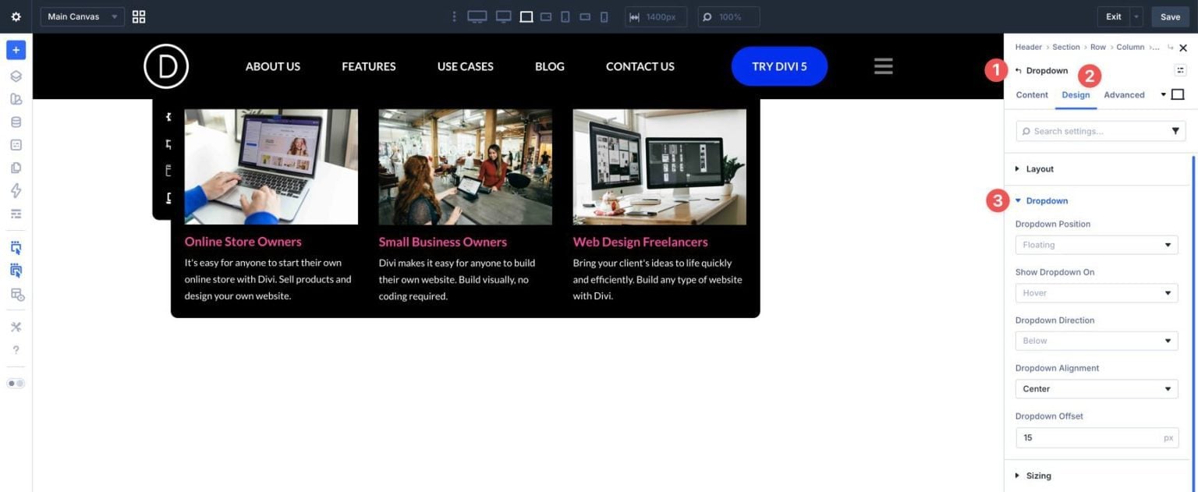Click the layout preview eye icon in sidebar
This screenshot has height=492, width=1198.
(x=16, y=294)
